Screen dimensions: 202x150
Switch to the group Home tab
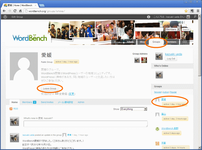pyautogui.click(x=14, y=102)
